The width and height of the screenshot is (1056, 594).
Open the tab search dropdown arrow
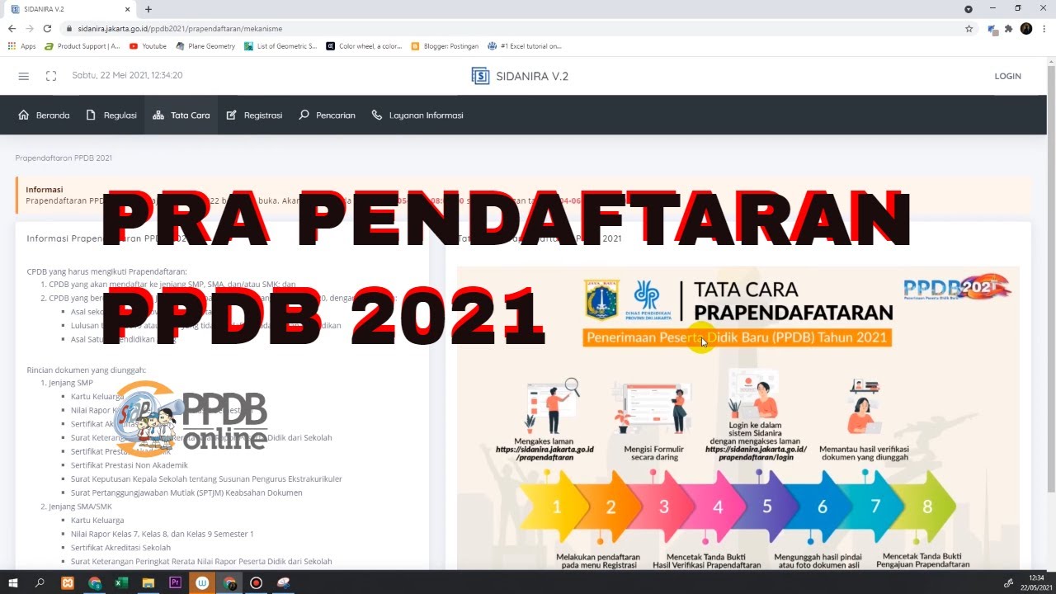pos(969,9)
